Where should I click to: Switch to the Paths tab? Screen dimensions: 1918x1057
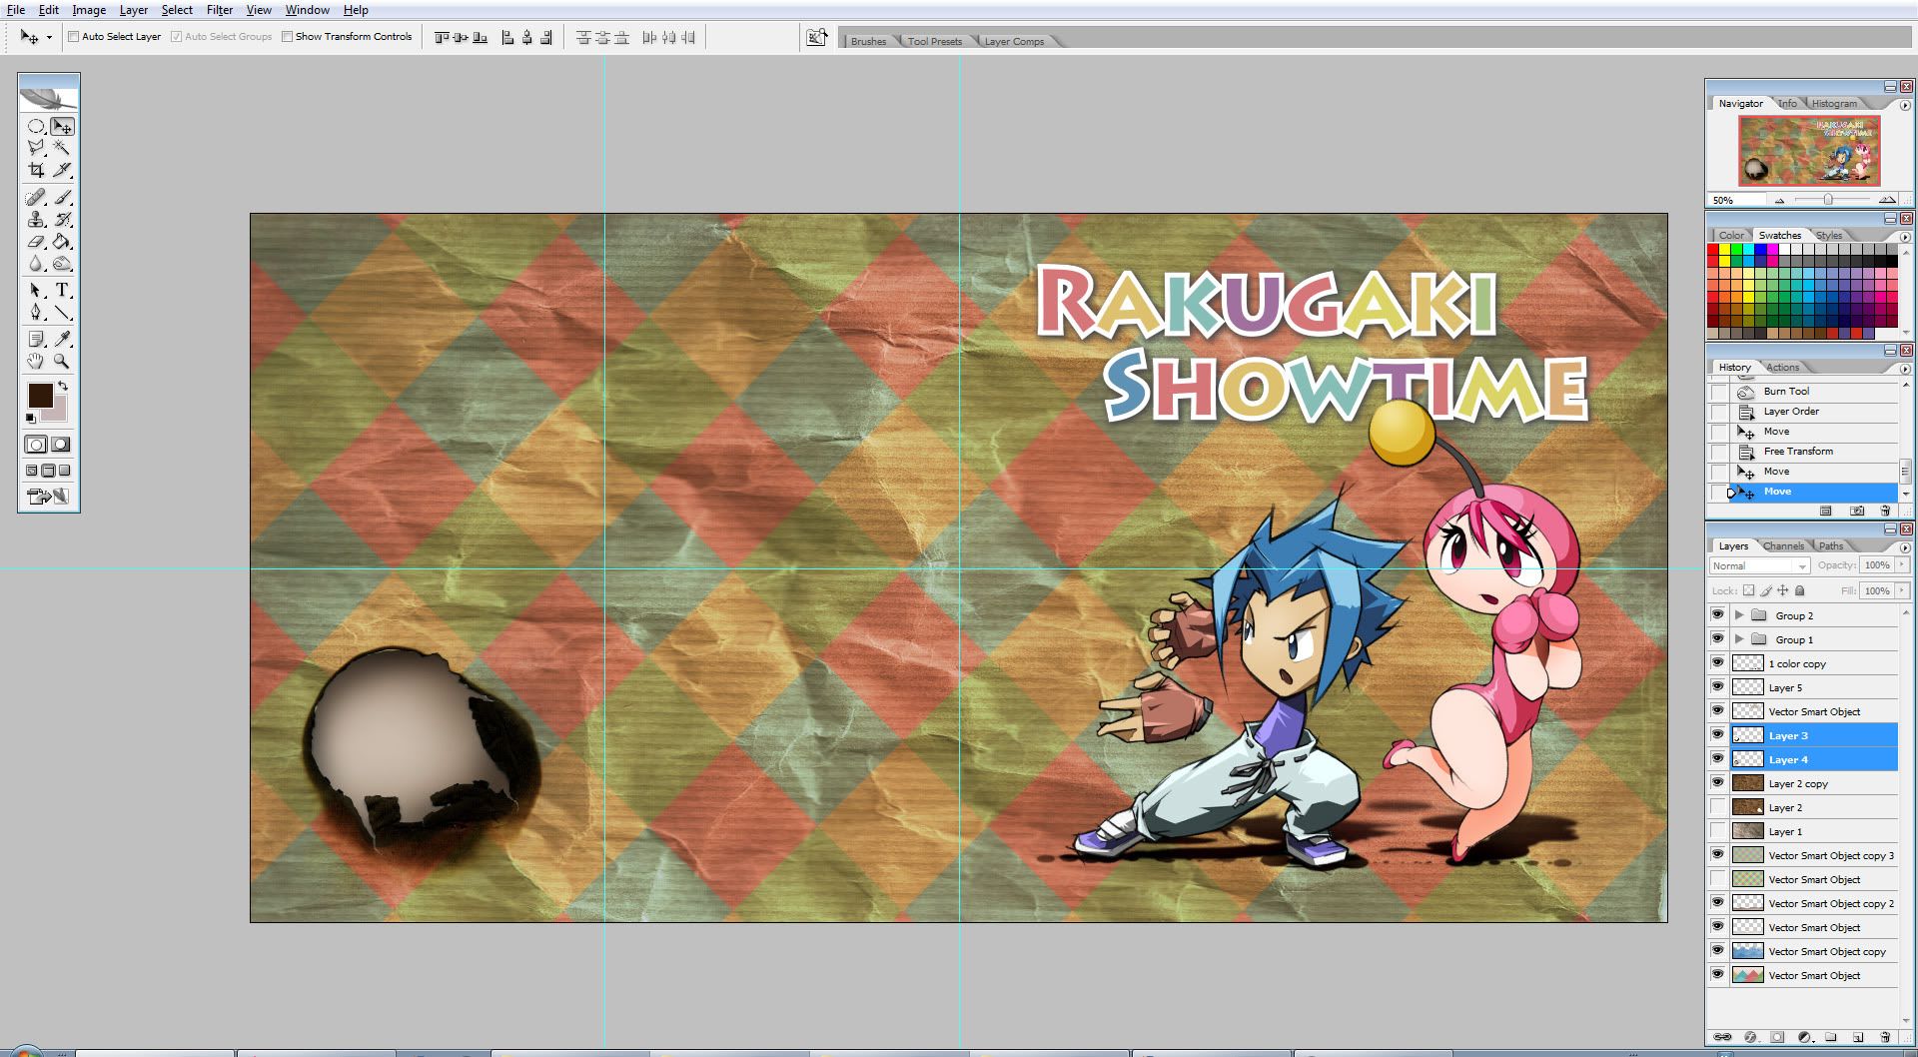(x=1831, y=546)
